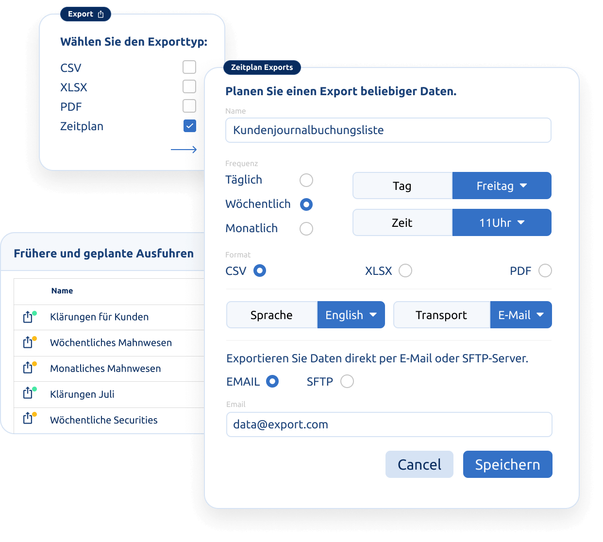This screenshot has width=603, height=542.
Task: Open the E-Mail transport dropdown
Action: pyautogui.click(x=521, y=315)
